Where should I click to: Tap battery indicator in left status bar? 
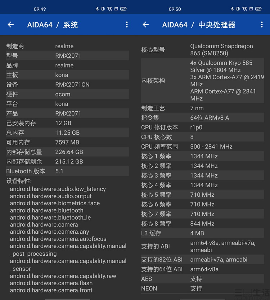click(x=123, y=9)
